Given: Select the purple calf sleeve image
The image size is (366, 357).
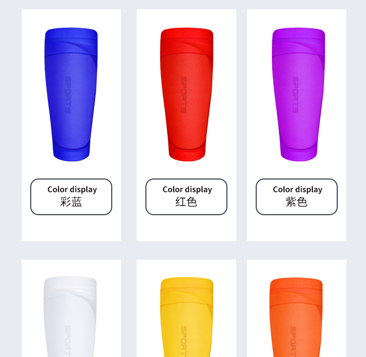Looking at the screenshot, I should click(x=298, y=94).
